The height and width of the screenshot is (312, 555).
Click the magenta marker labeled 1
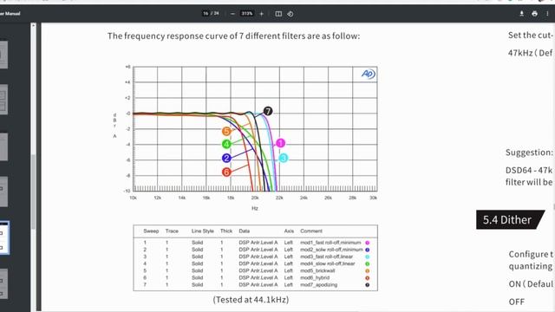(280, 143)
